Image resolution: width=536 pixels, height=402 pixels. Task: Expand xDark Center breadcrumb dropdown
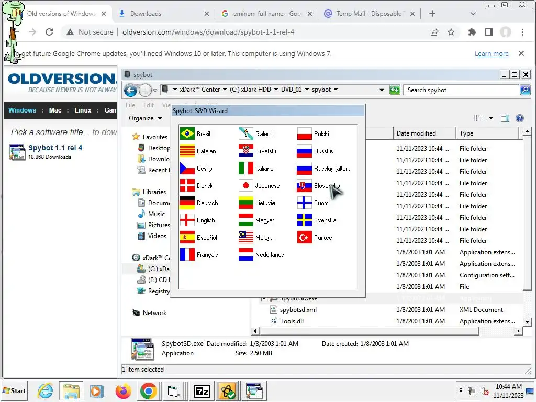[225, 90]
